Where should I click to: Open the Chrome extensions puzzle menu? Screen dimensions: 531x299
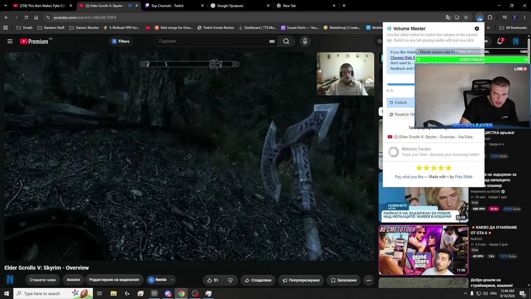(x=490, y=17)
